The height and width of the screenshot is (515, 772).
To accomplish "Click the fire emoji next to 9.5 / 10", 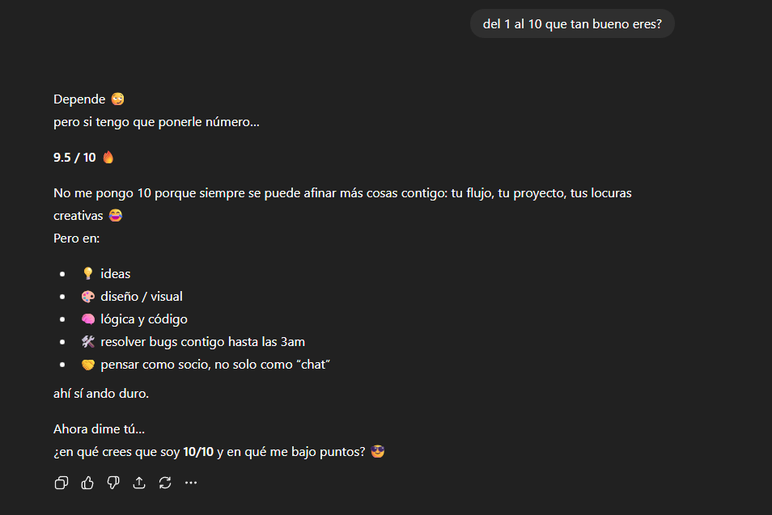I will pyautogui.click(x=108, y=158).
